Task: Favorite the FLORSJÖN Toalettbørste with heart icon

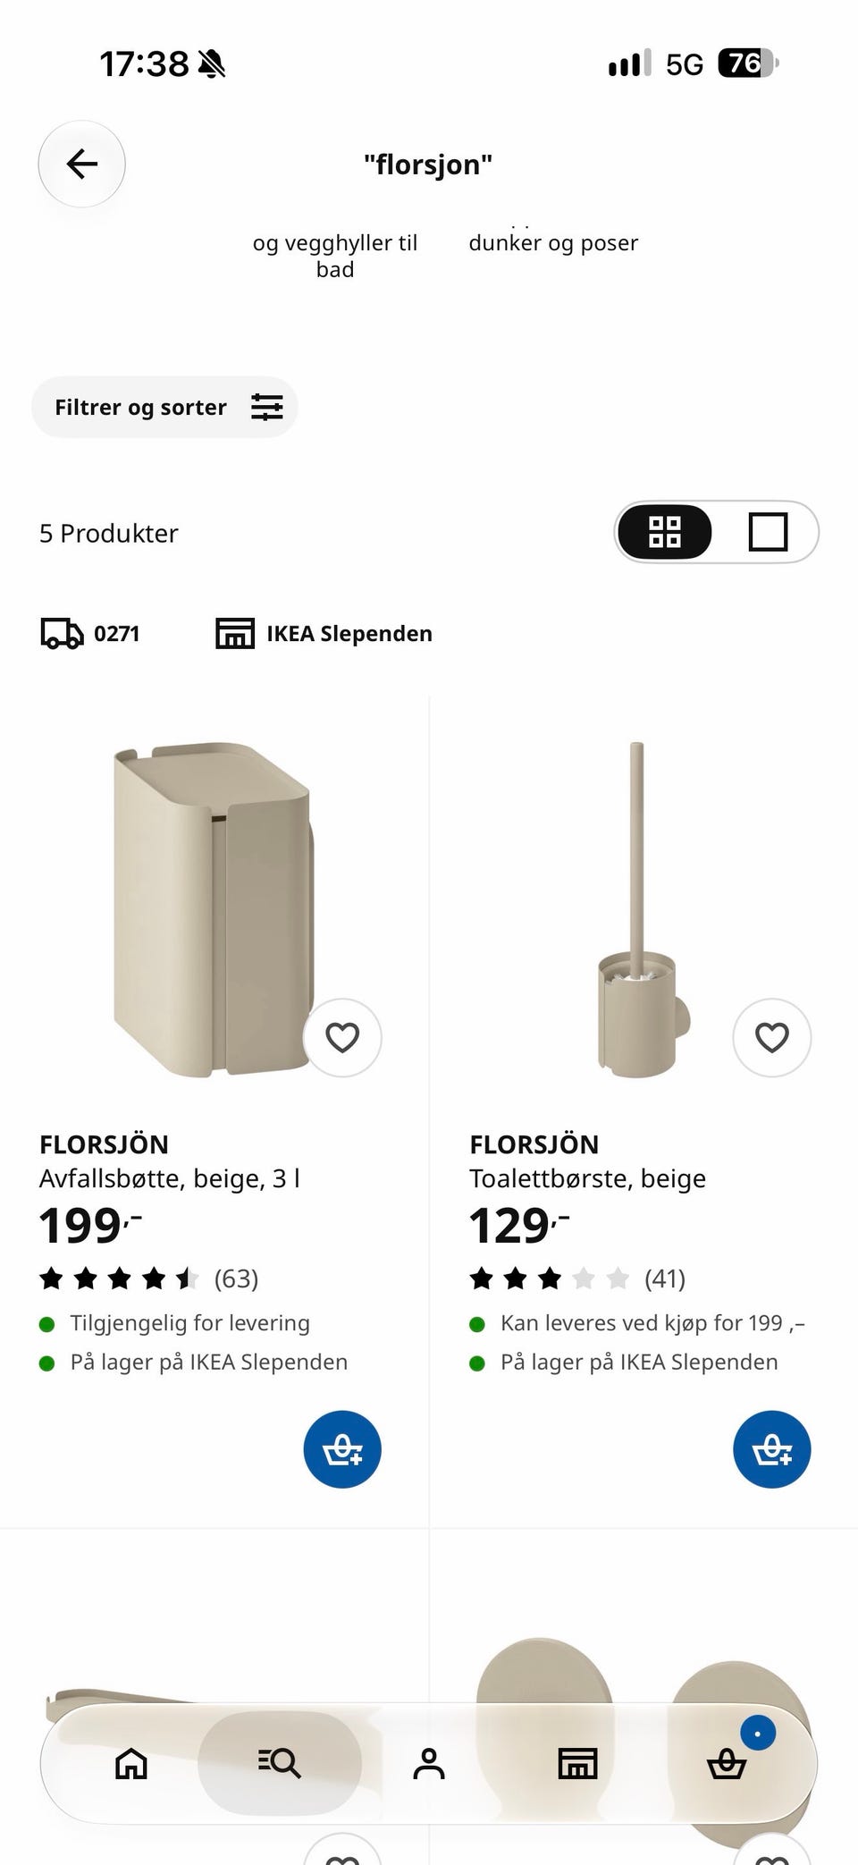Action: point(772,1037)
